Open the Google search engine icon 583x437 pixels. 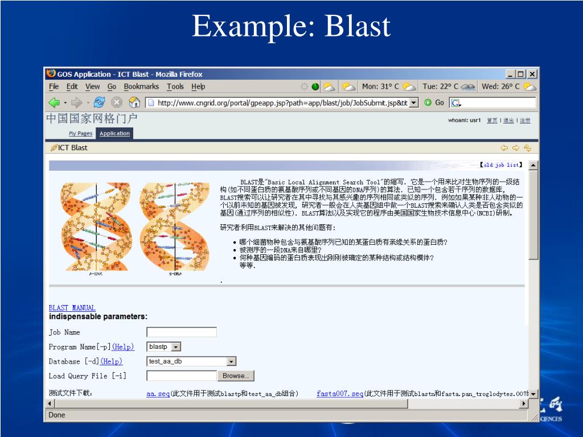point(456,103)
